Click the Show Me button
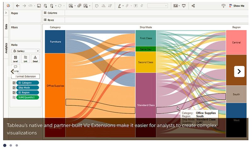 coord(237,6)
